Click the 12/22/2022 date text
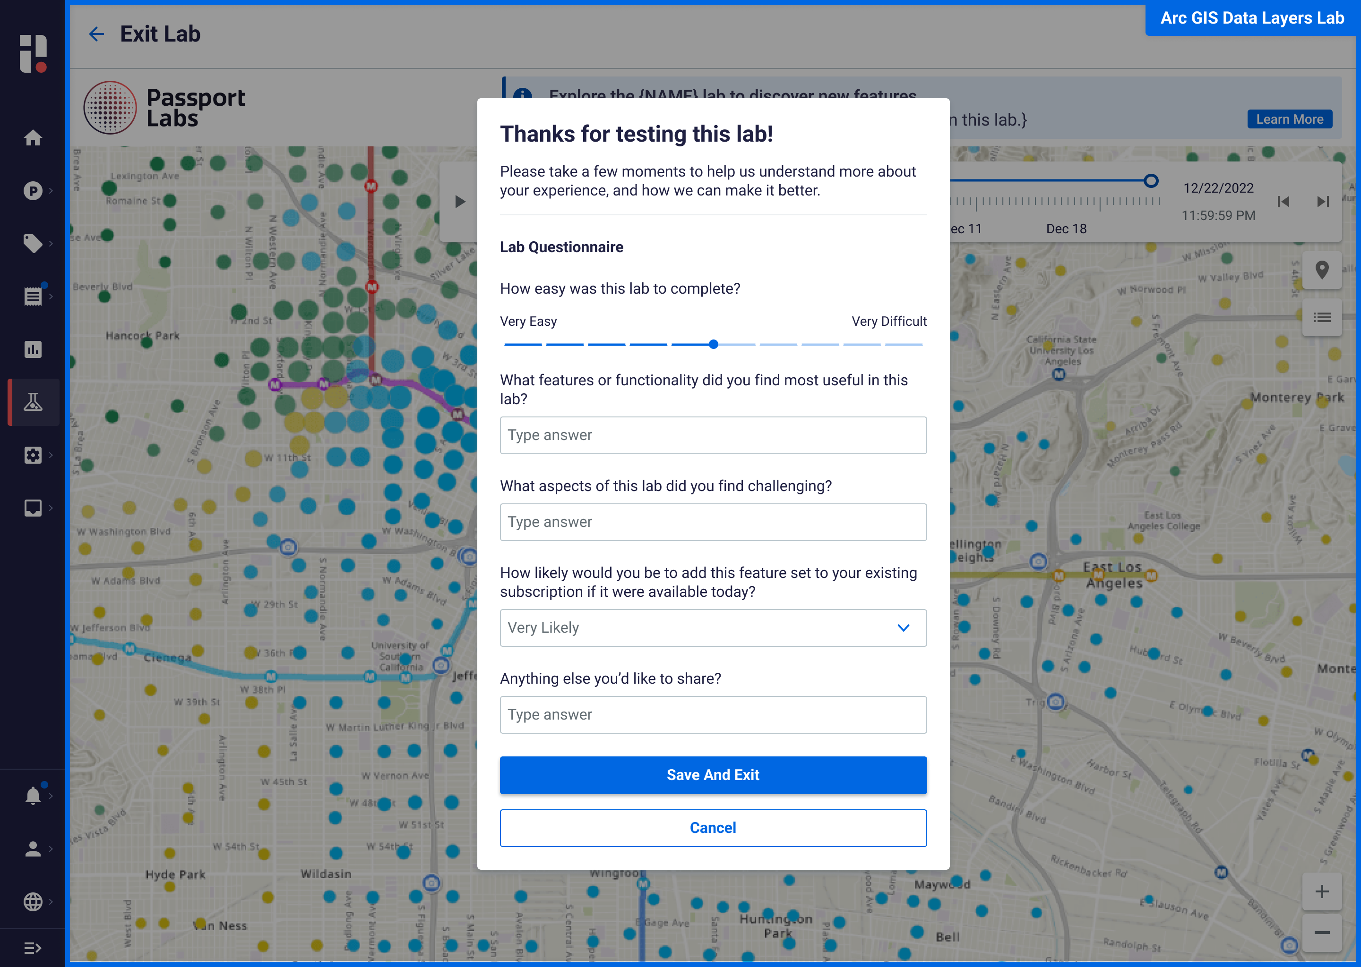Image resolution: width=1361 pixels, height=967 pixels. (1218, 188)
